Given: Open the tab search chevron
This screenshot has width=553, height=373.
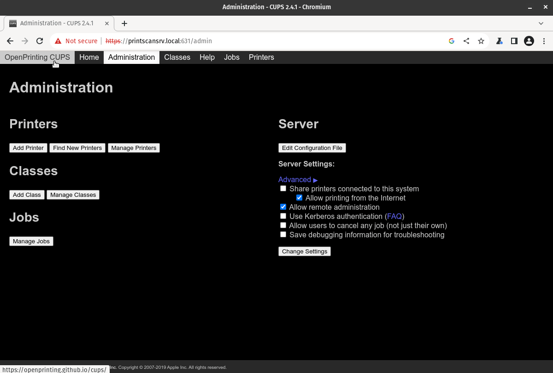Looking at the screenshot, I should (x=541, y=23).
